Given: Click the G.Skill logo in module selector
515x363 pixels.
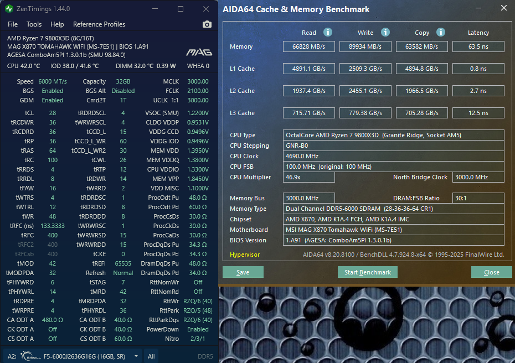Looking at the screenshot, I should pos(30,356).
